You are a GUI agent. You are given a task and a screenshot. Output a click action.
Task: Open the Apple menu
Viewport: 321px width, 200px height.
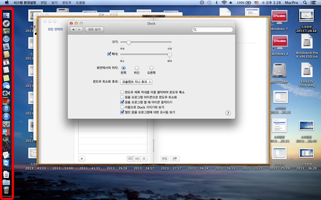pyautogui.click(x=6, y=3)
